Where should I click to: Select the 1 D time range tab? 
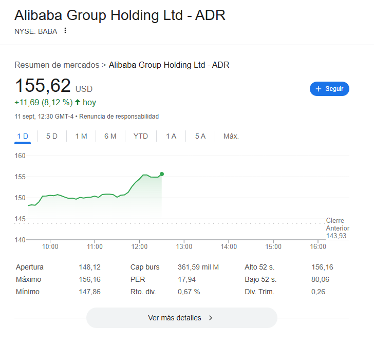pos(23,136)
